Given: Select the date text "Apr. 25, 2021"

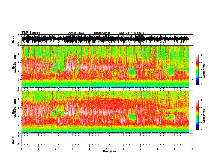Looking at the screenshot, I should tap(76, 33).
